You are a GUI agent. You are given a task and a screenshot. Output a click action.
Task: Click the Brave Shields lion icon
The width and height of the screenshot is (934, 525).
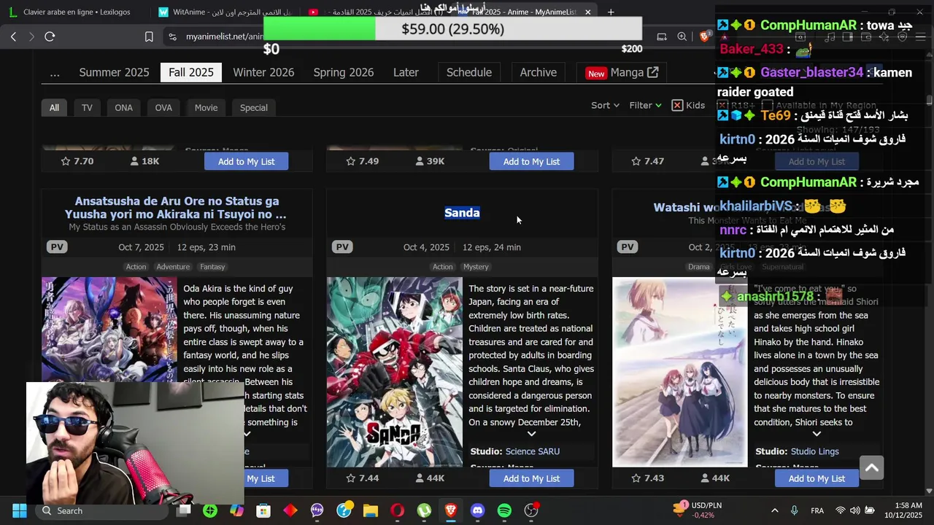[705, 36]
